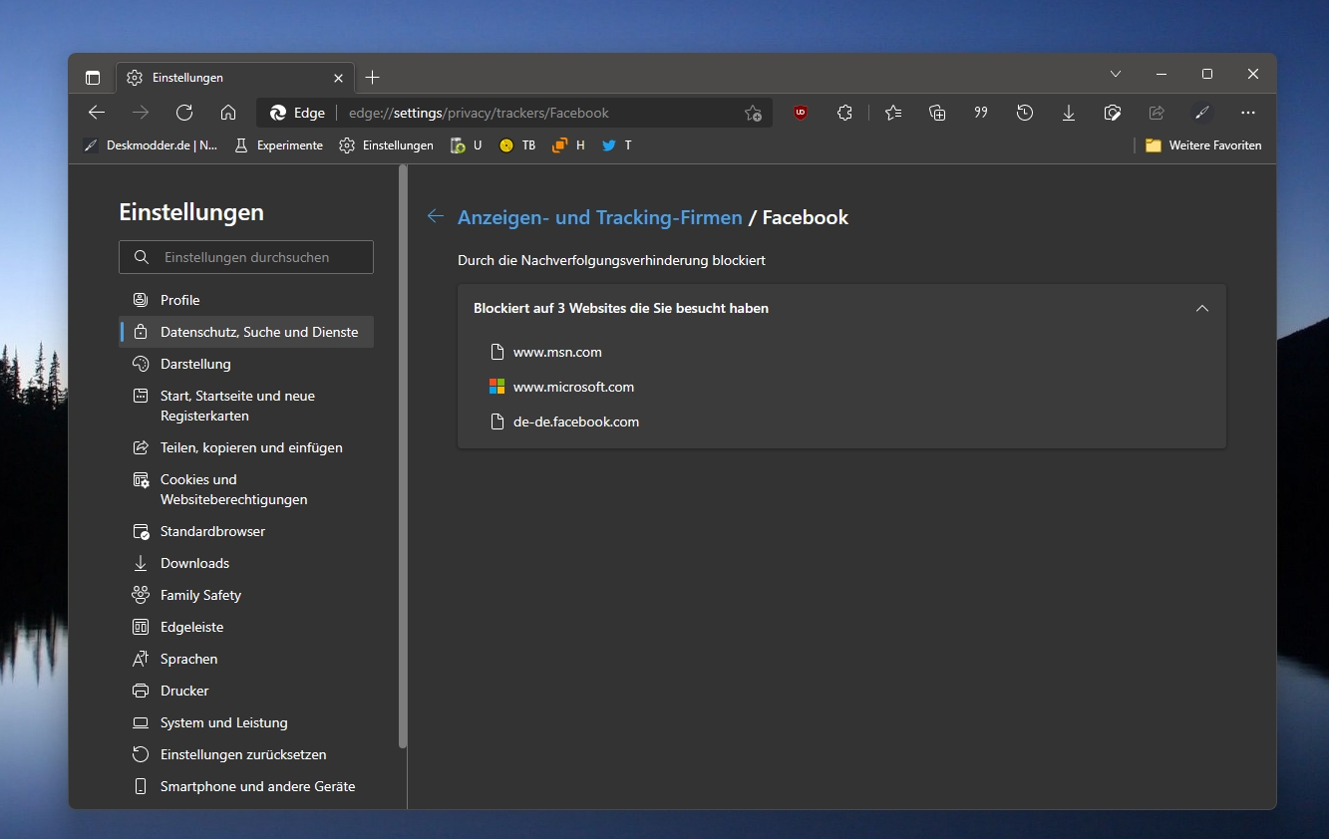Open the Einstellungen bookmark in favorites bar
Screen dimensions: 1329x839
[x=387, y=145]
